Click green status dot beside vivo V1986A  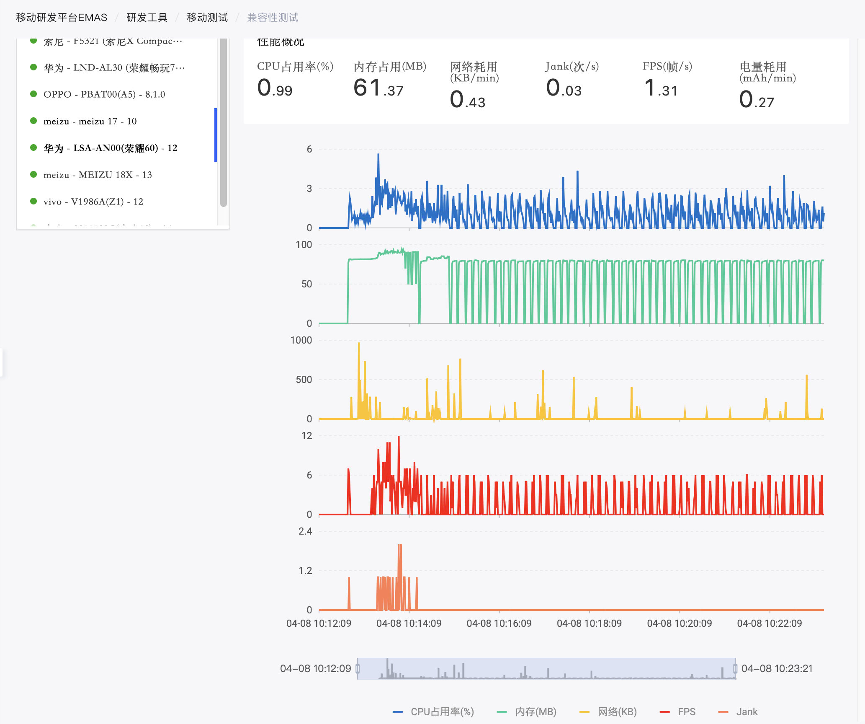33,201
